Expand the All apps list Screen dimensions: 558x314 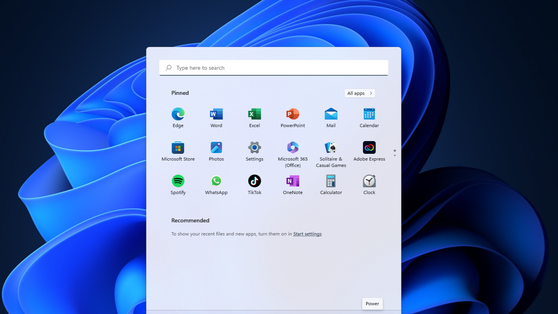360,93
